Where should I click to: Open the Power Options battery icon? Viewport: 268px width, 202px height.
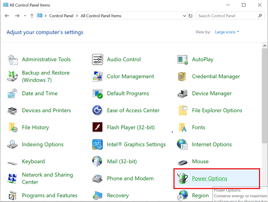pyautogui.click(x=183, y=178)
